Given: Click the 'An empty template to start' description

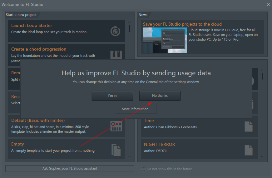Looking at the screenshot, I should point(53,151).
